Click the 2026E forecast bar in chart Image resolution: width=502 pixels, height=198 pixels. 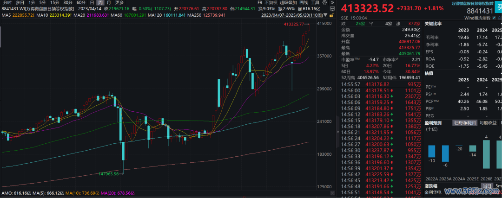[x=487, y=154]
